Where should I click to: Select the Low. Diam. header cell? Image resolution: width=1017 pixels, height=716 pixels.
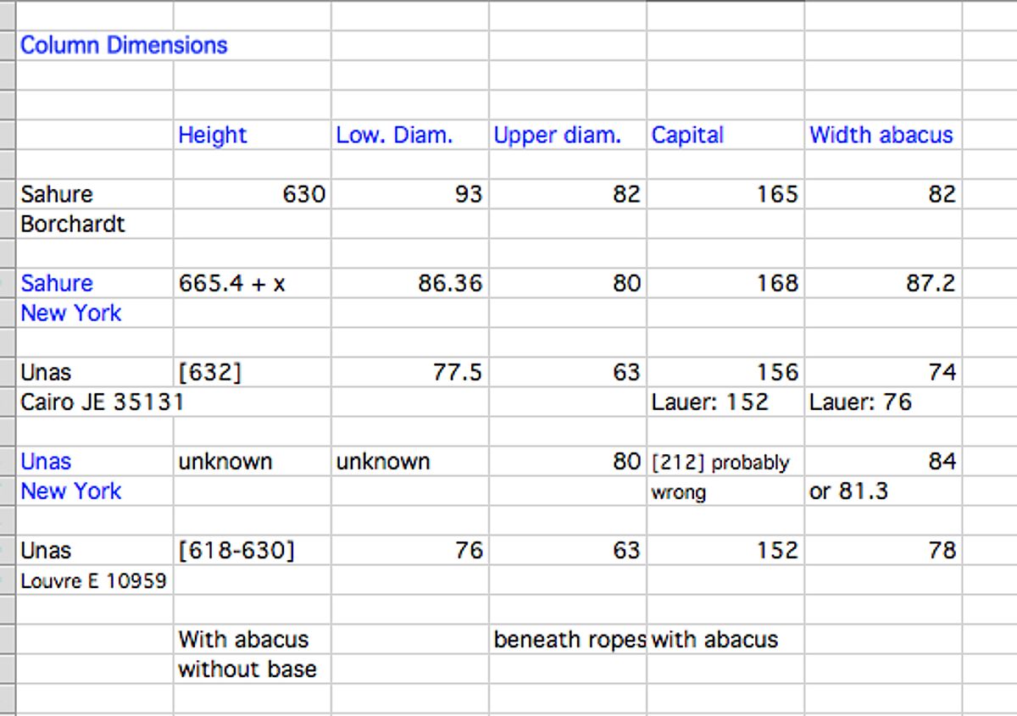pyautogui.click(x=394, y=136)
